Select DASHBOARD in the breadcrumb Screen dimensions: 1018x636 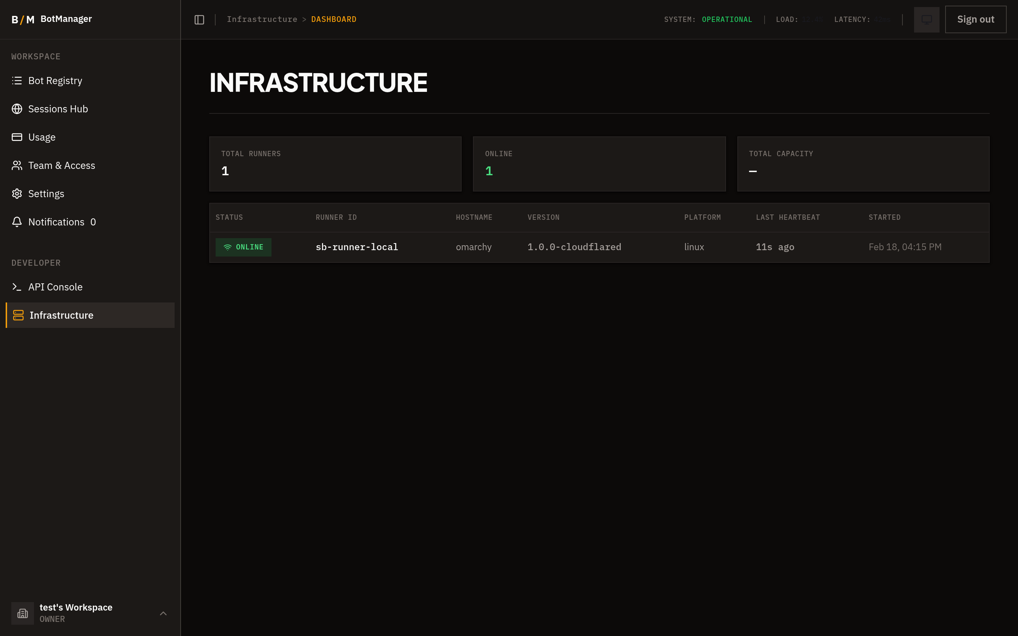click(x=334, y=19)
